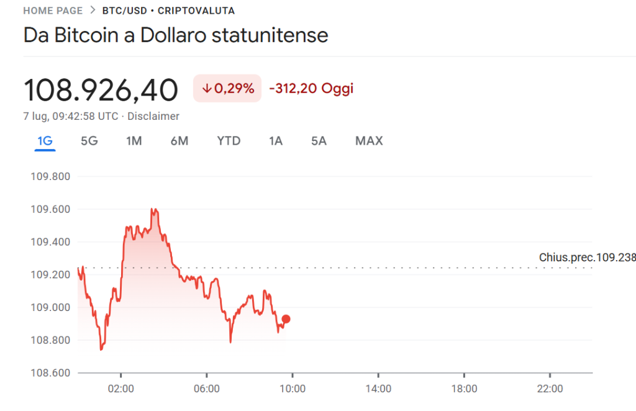Click the HOME PAGE breadcrumb link

point(53,11)
